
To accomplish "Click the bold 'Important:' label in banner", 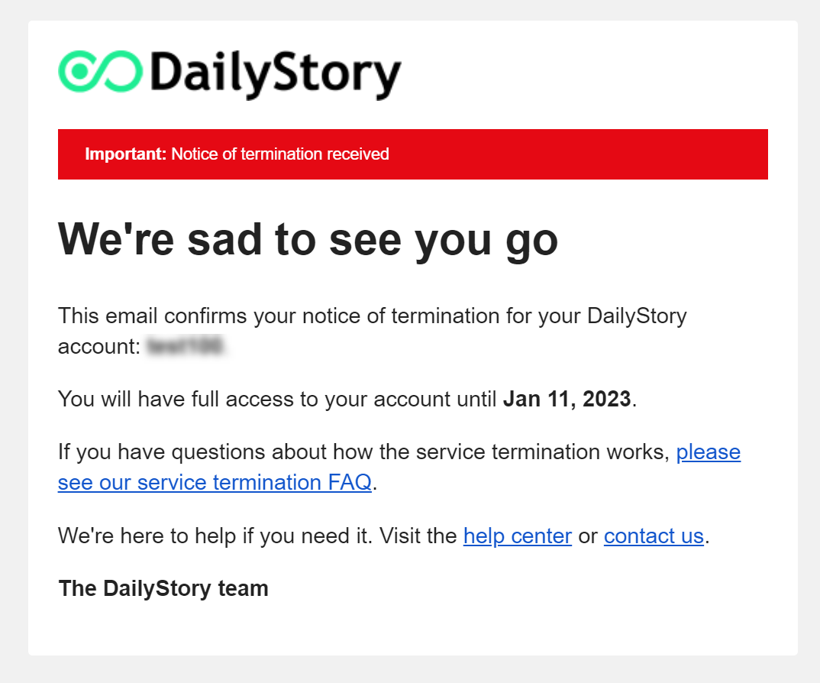I will (125, 154).
